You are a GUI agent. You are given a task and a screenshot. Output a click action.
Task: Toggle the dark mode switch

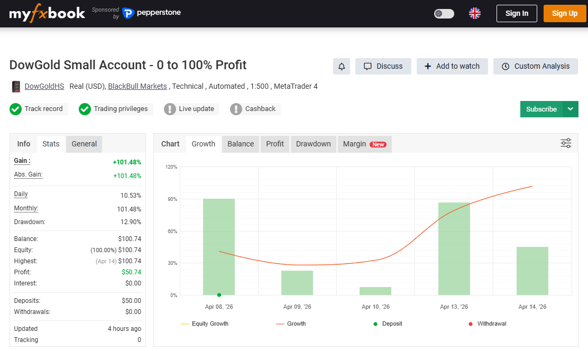tap(444, 13)
